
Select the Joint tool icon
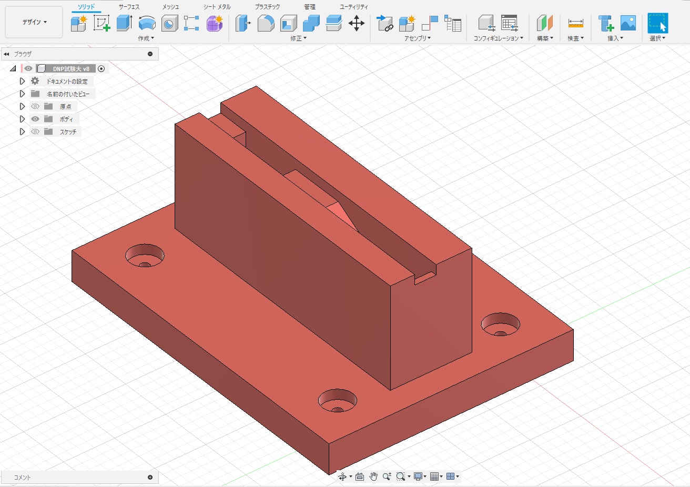(x=430, y=23)
